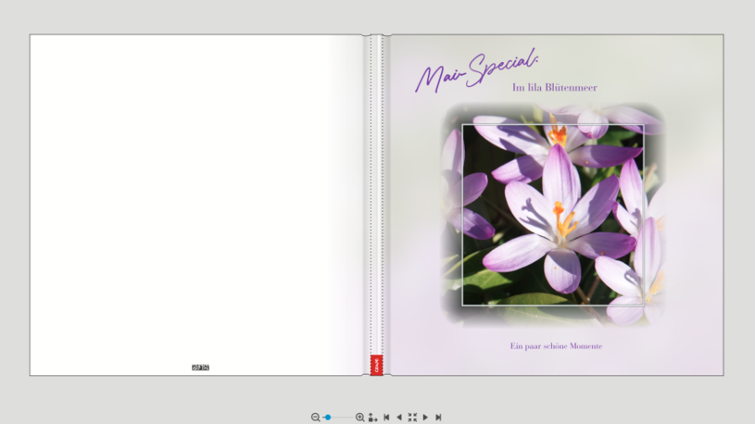This screenshot has height=424, width=755.
Task: Go to the next page
Action: [x=425, y=417]
